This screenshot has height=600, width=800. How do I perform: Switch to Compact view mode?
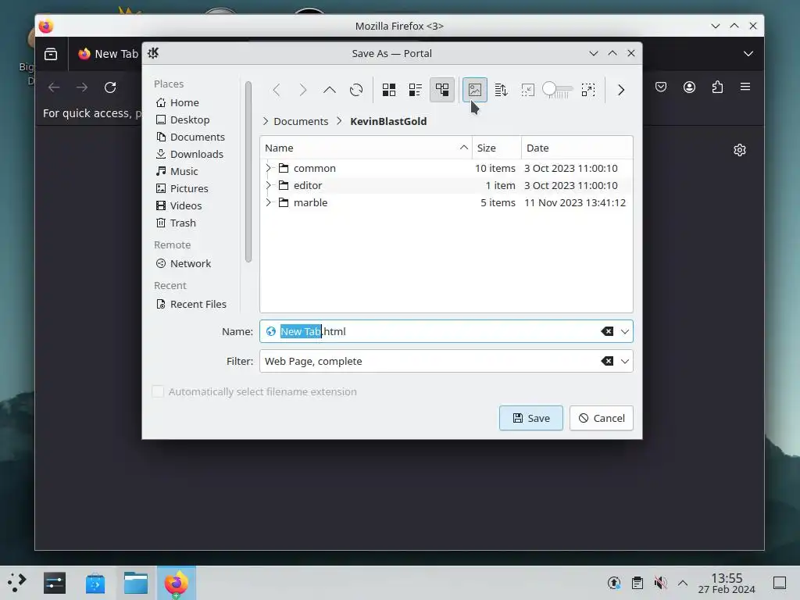[x=416, y=91]
